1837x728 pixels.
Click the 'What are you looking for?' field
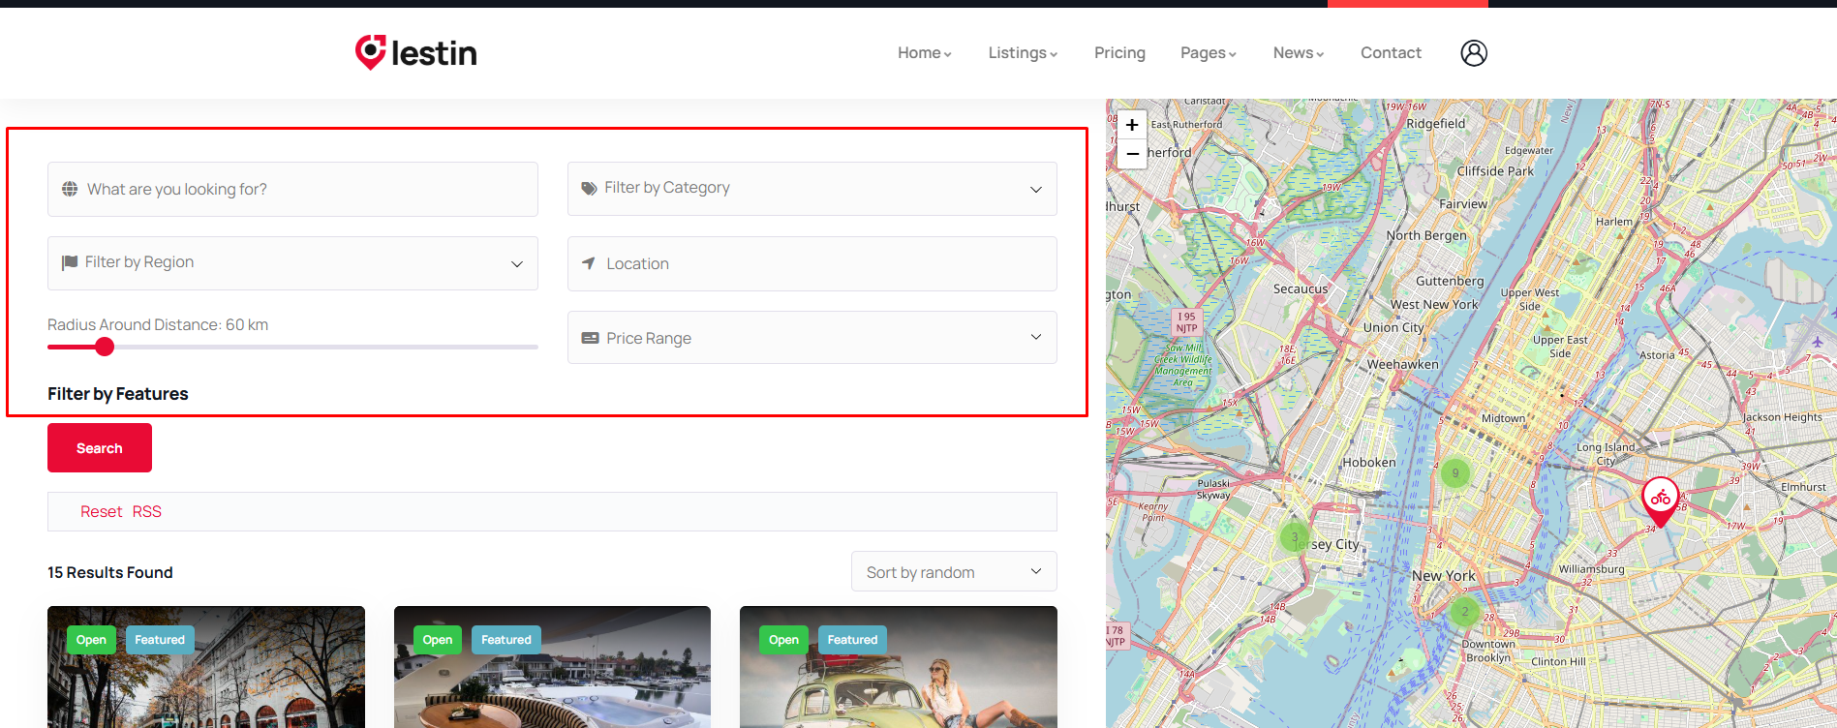point(292,189)
